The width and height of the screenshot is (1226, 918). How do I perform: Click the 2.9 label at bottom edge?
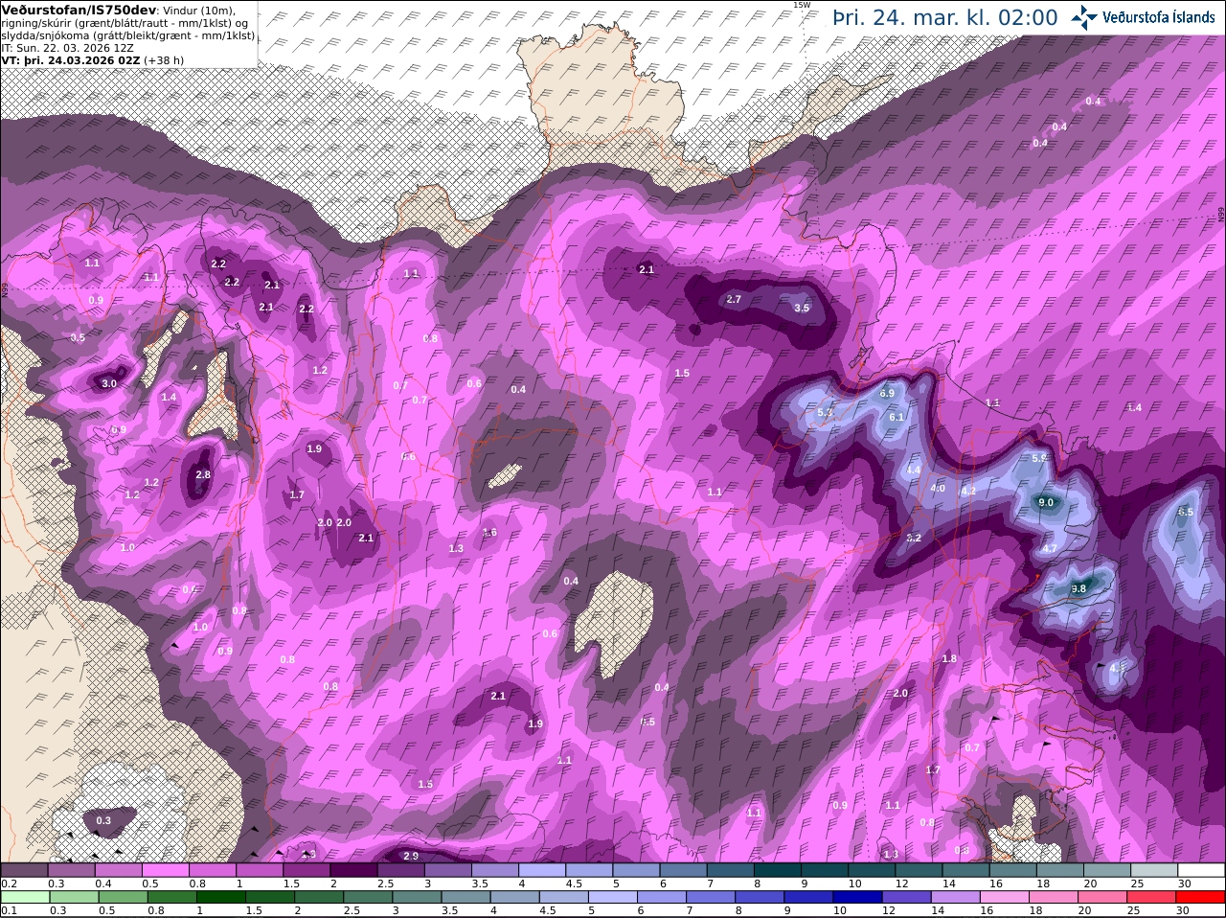point(411,856)
